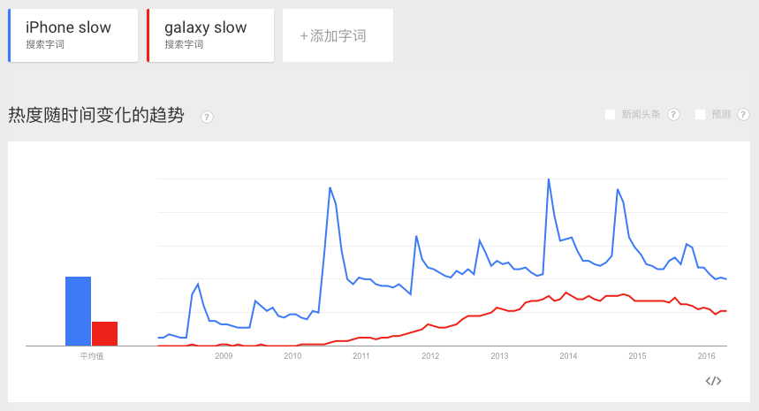759x411 pixels.
Task: Click the blue average value bar
Action: tap(78, 311)
